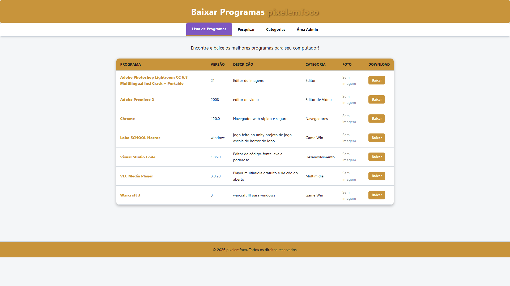Click Baixar for Adobe Premiere 2

coord(376,99)
